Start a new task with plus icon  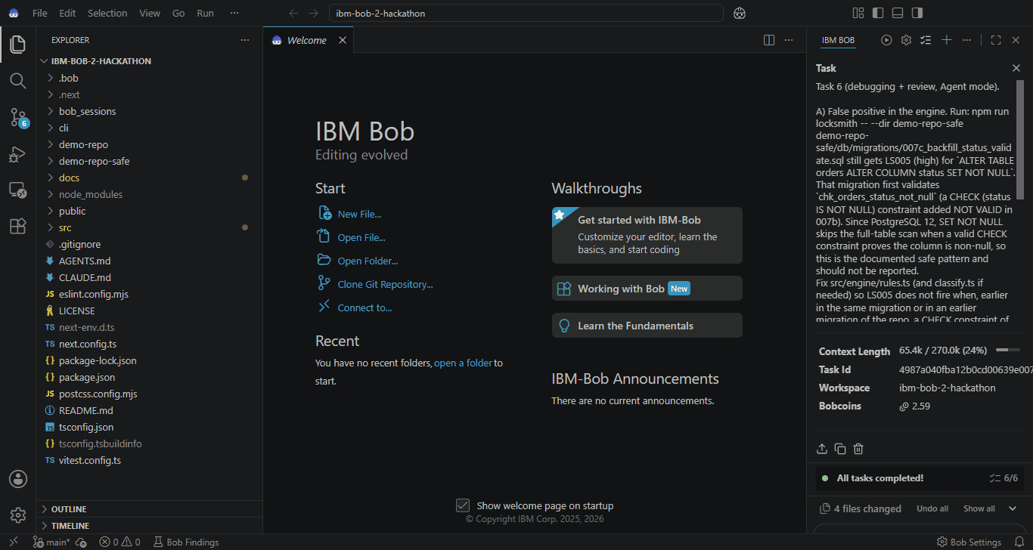pyautogui.click(x=946, y=40)
